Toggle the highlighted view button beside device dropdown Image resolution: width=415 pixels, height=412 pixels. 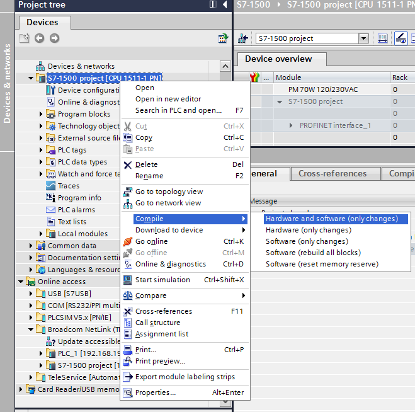tap(401, 38)
